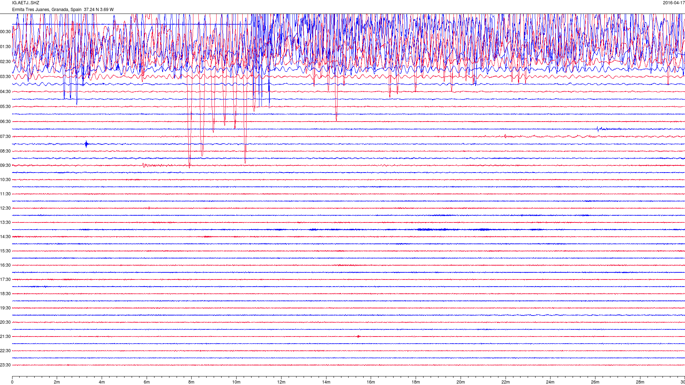Select the 14:30 time row label
The image size is (685, 385).
click(x=5, y=237)
